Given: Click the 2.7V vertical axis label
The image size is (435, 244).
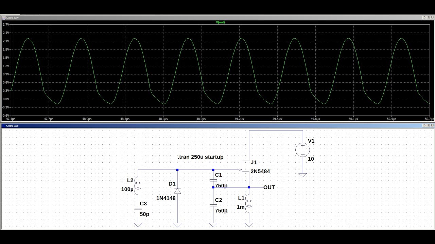Looking at the screenshot, I should [6, 25].
